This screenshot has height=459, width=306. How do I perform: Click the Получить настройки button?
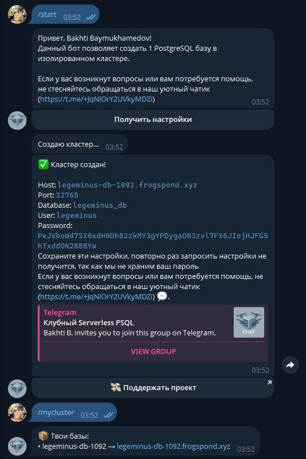coord(153,120)
